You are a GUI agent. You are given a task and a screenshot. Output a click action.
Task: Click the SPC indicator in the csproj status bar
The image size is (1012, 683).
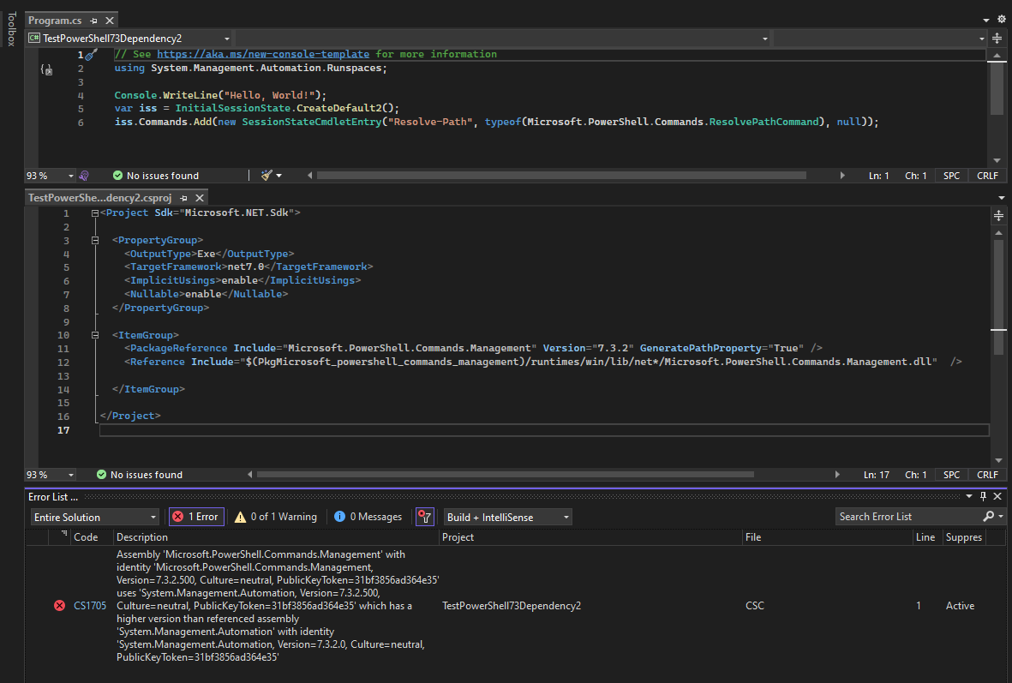point(951,475)
